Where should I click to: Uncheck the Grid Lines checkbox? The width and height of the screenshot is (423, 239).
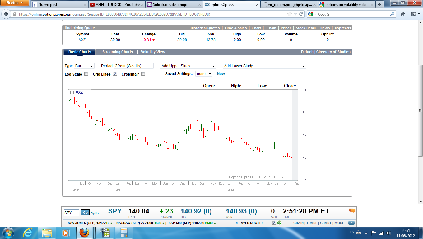(115, 74)
